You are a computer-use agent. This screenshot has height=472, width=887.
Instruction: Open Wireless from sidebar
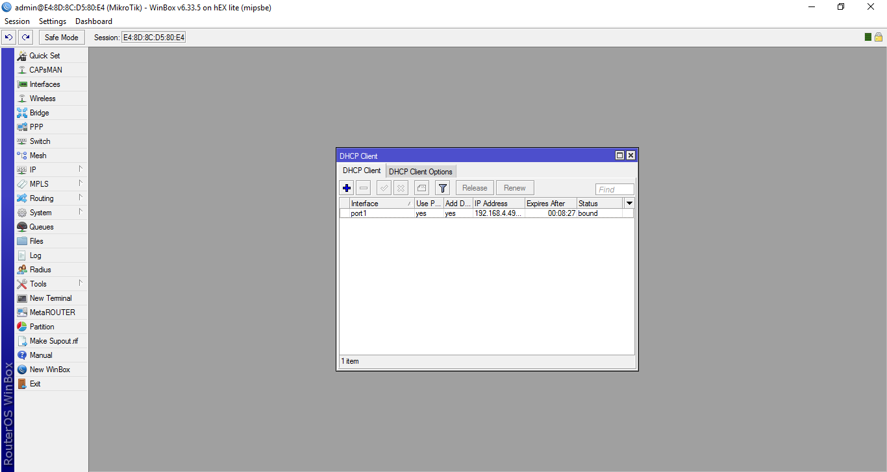[x=51, y=99]
